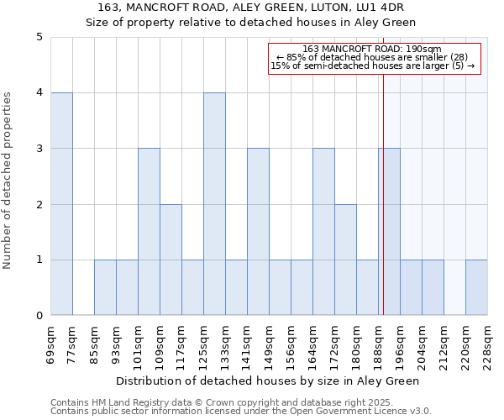Select the tall bar starting at 125sqm
504x420 pixels.
pos(215,204)
